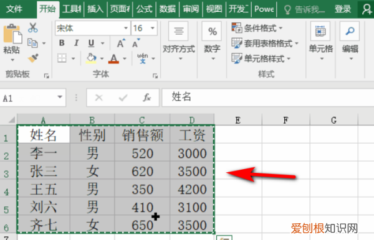Switch to the Developer (开发) tab
This screenshot has width=374, height=240.
pyautogui.click(x=238, y=9)
